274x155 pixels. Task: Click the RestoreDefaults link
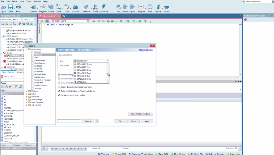pos(146,50)
